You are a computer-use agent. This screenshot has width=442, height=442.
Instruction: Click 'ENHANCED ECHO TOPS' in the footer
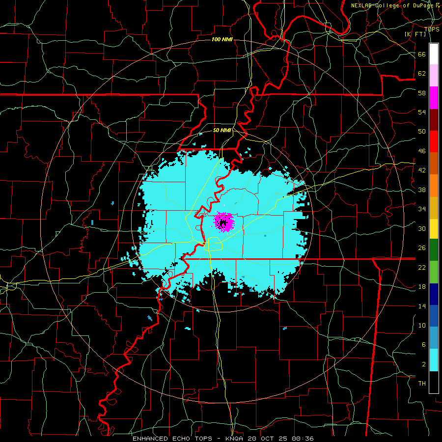[x=172, y=439]
